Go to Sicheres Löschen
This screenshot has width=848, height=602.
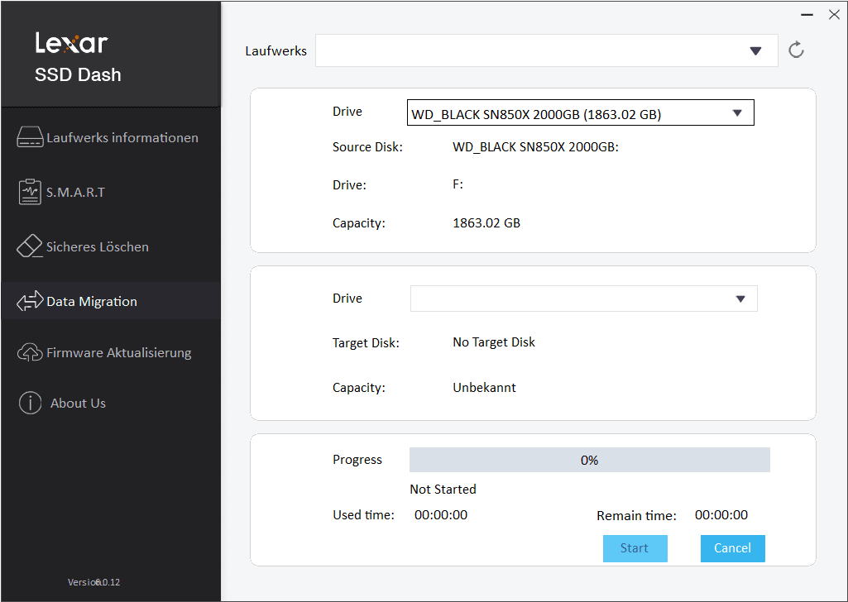(111, 246)
